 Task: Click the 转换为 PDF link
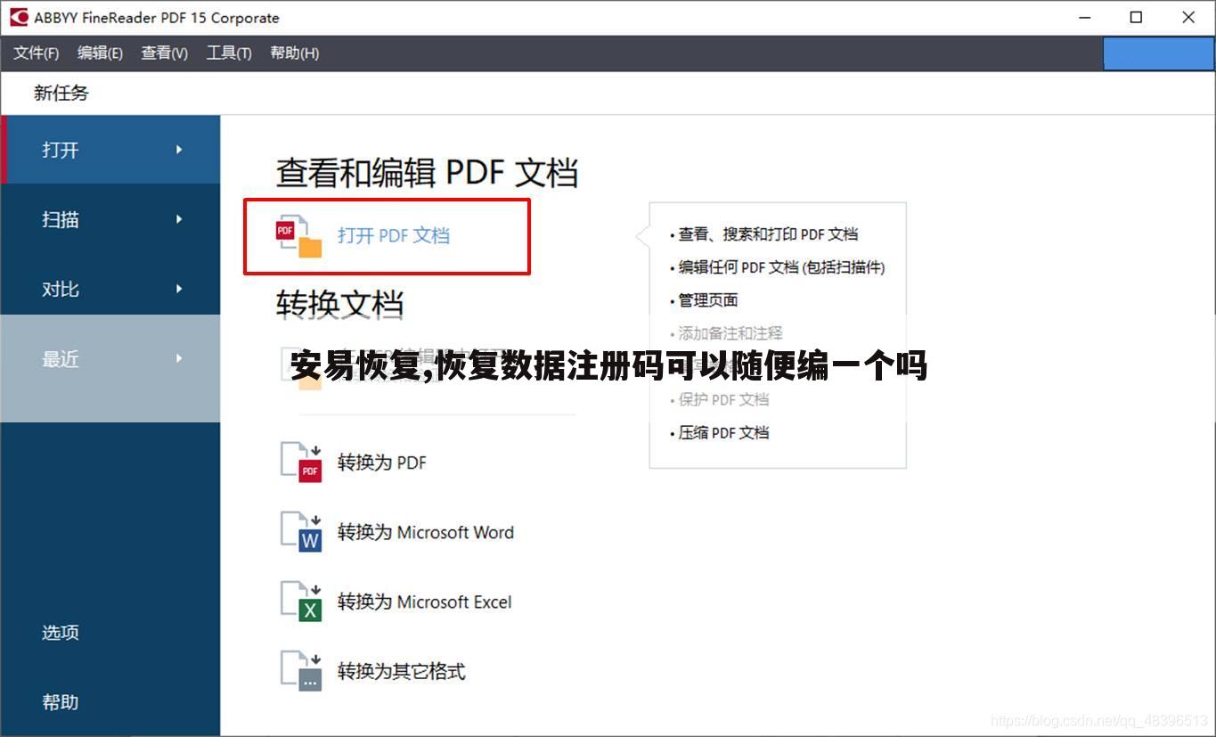click(381, 463)
